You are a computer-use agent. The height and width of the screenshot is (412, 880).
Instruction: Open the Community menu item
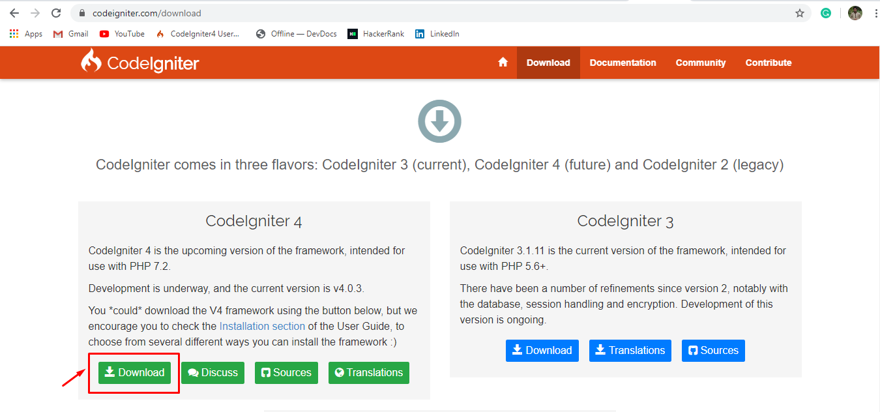click(x=700, y=62)
